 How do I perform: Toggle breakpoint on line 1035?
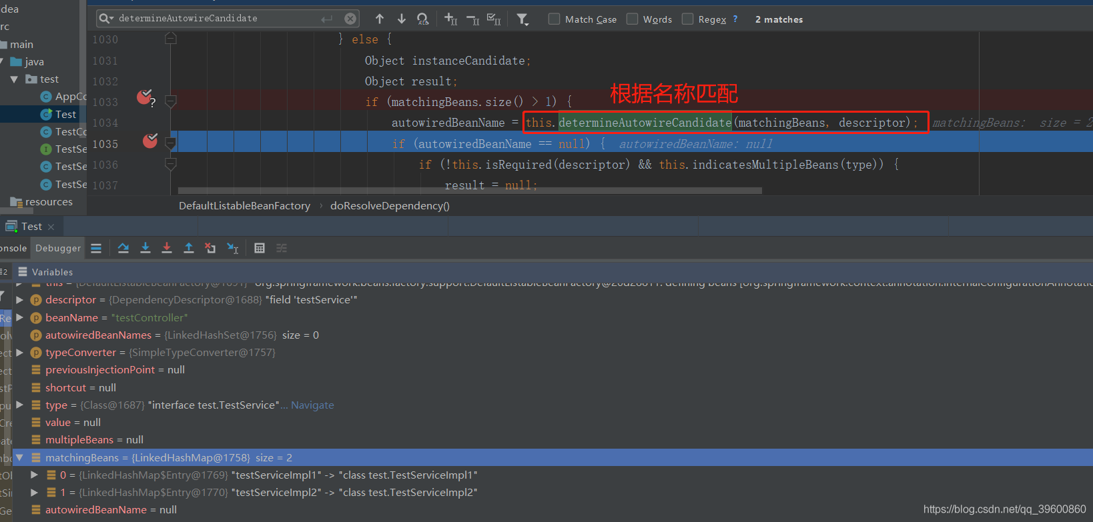[x=150, y=141]
